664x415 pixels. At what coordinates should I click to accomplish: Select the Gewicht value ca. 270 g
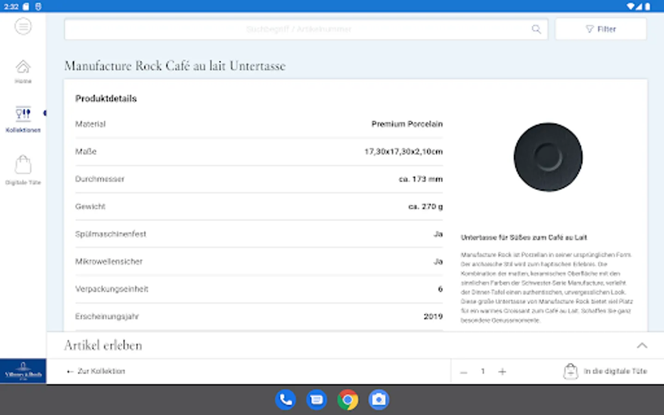pos(426,207)
